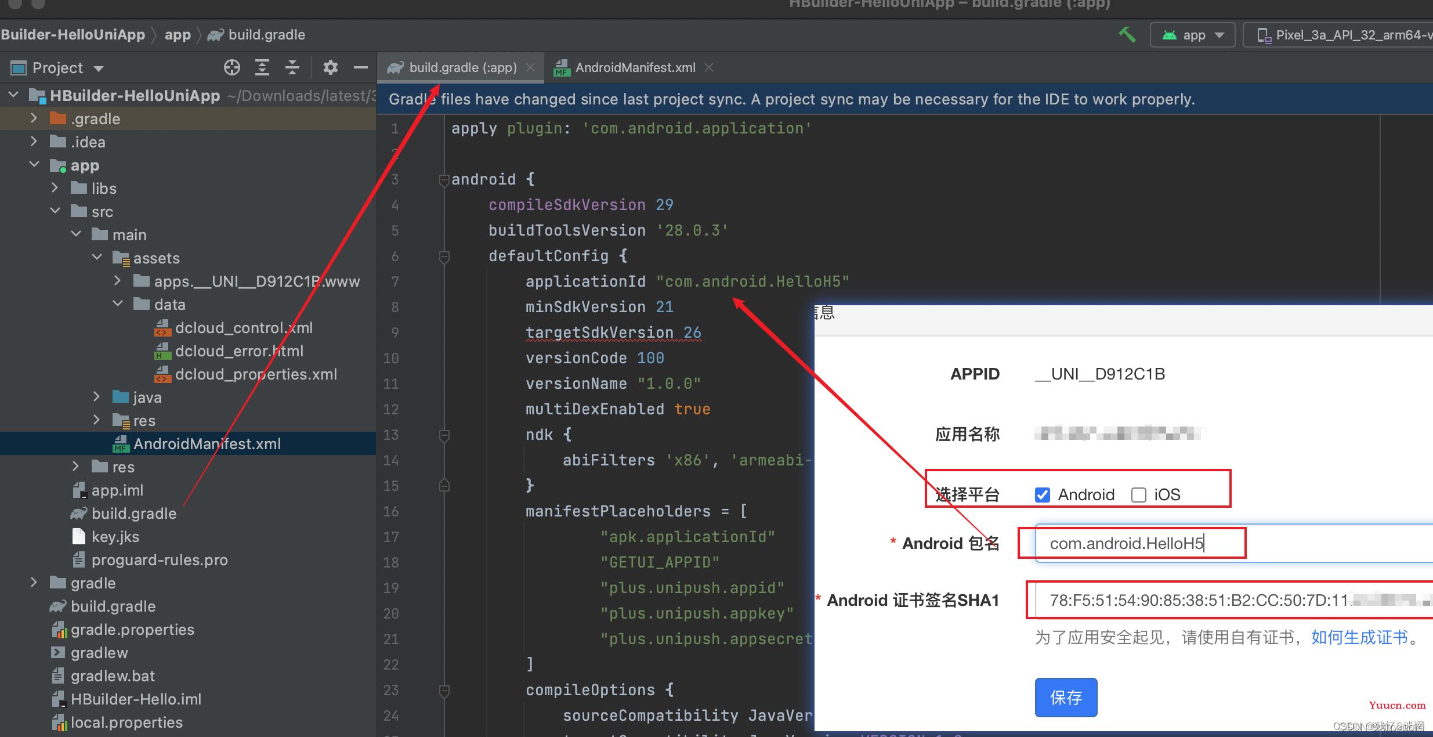Open the app run configuration dropdown
This screenshot has height=737, width=1433.
(1193, 35)
